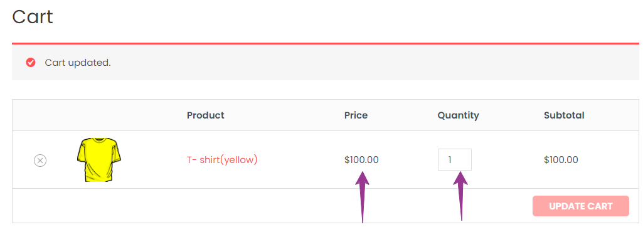643x227 pixels.
Task: Click the red line above the notification
Action: click(x=325, y=43)
